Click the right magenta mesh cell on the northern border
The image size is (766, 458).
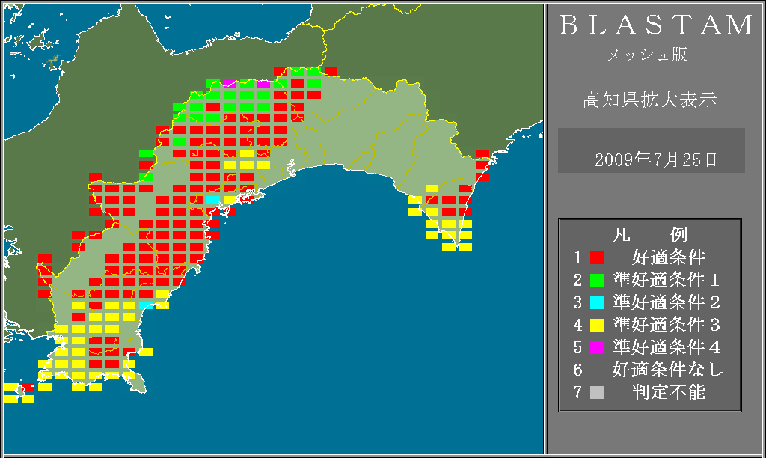pyautogui.click(x=263, y=84)
